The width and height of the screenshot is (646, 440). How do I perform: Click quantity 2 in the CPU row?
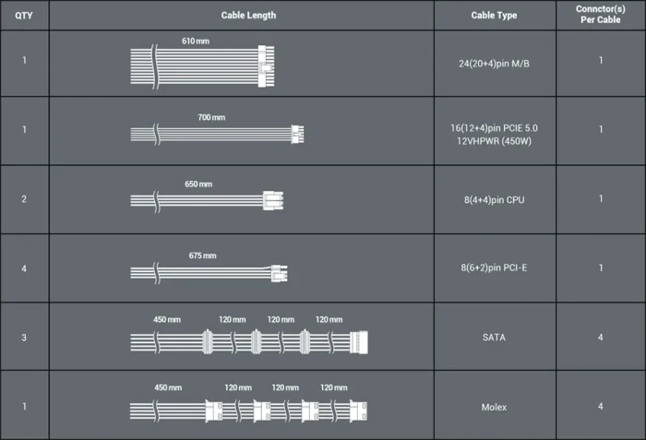[24, 199]
